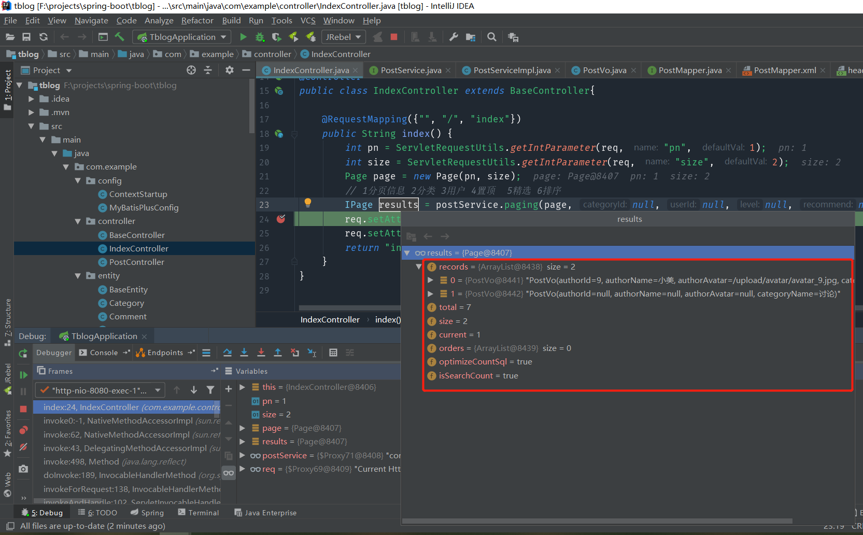Click Resume Program icon in debug sidebar
The width and height of the screenshot is (863, 535).
coord(23,375)
